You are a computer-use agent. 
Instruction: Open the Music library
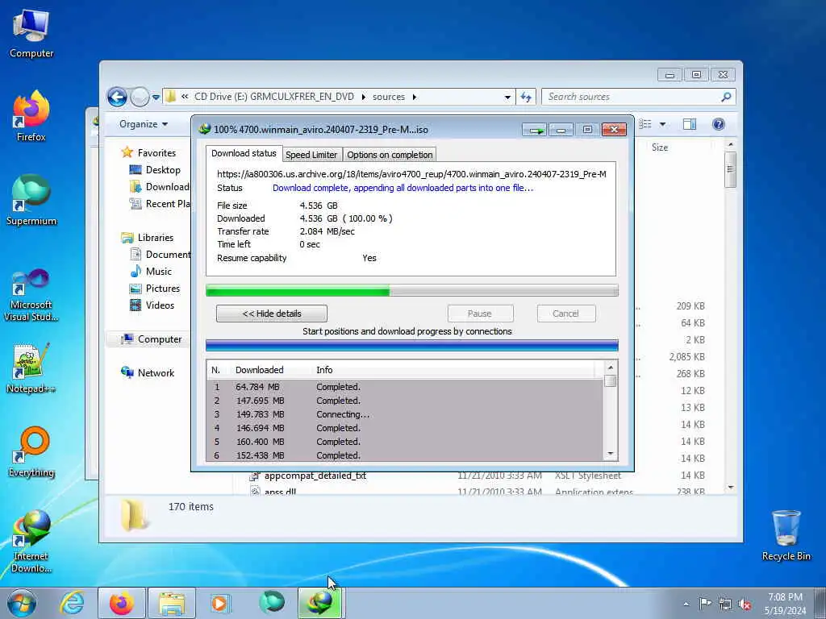click(159, 271)
